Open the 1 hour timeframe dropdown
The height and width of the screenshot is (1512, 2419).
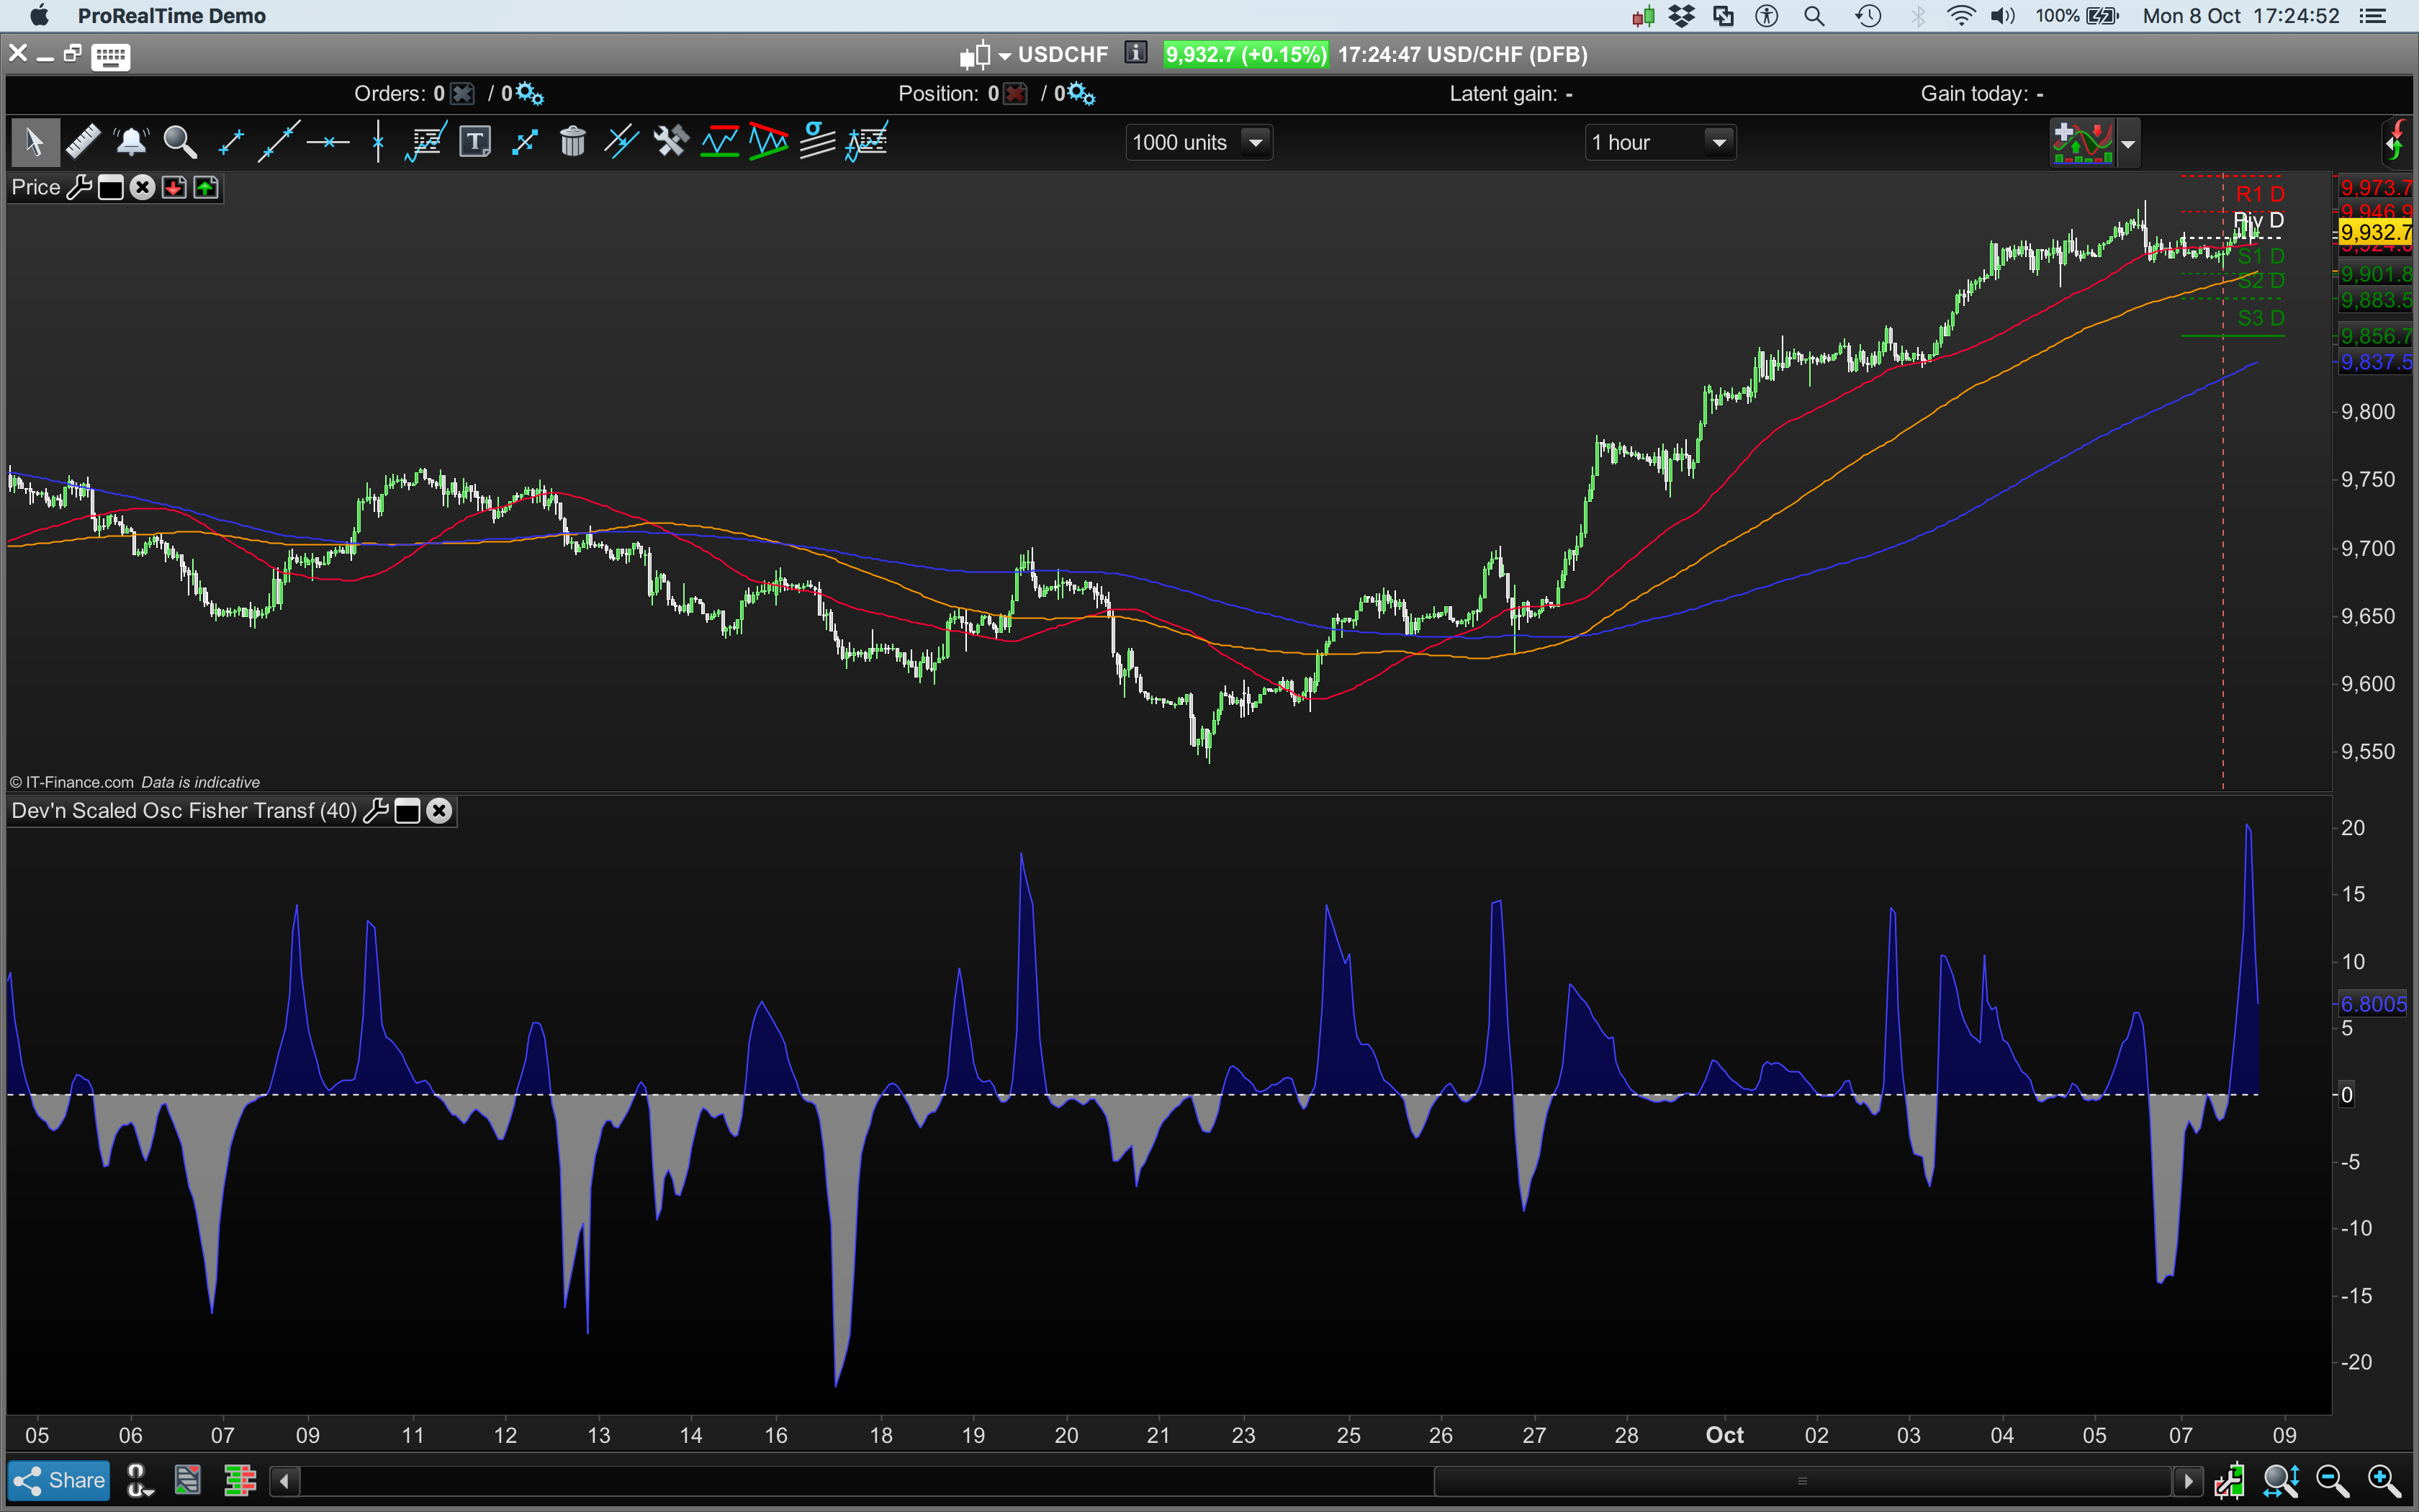point(1718,142)
